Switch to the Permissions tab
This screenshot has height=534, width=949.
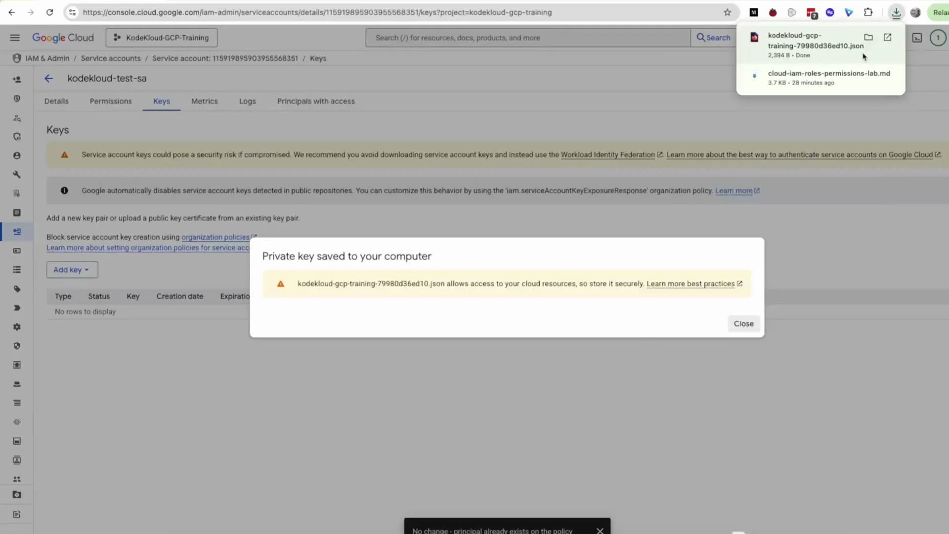(x=111, y=101)
